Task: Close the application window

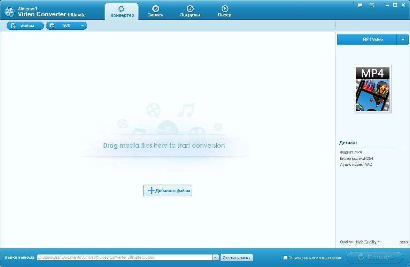Action: coord(403,5)
